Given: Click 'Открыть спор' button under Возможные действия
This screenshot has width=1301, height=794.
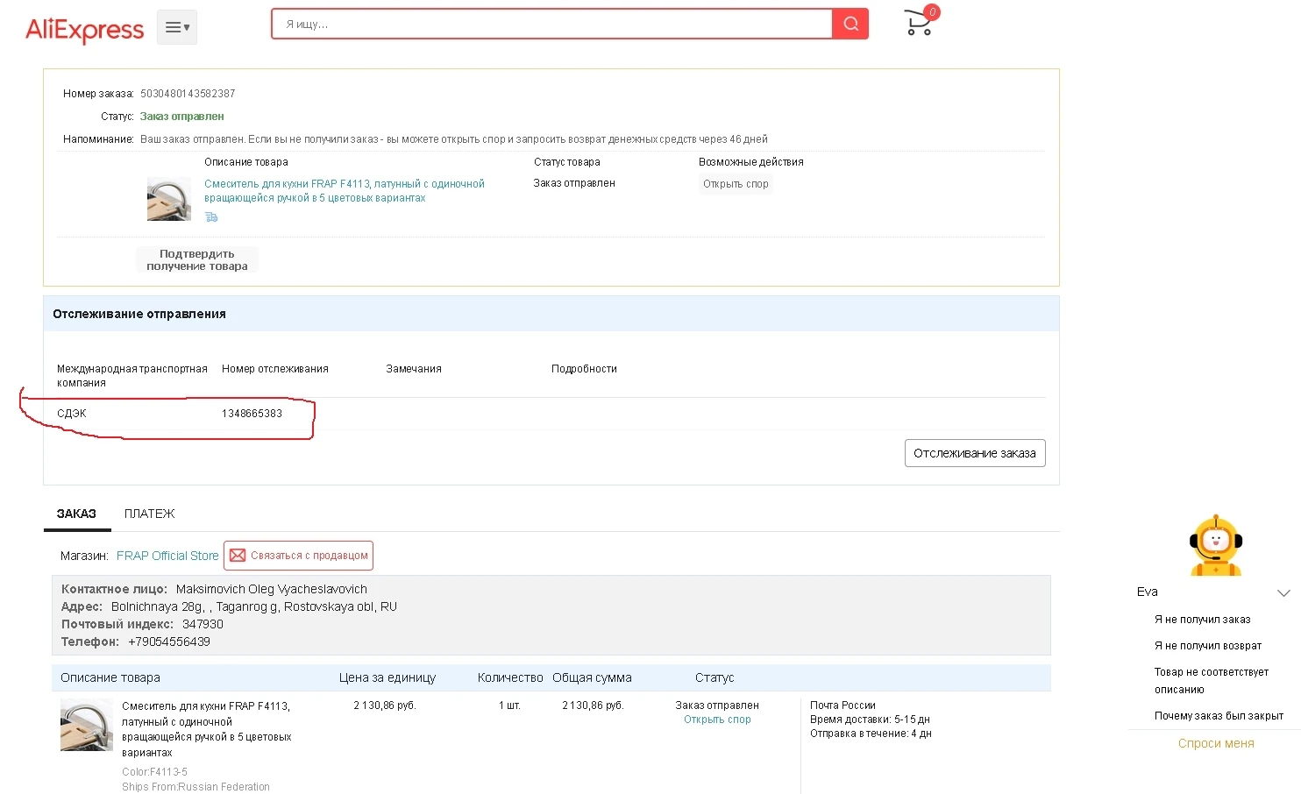Looking at the screenshot, I should pyautogui.click(x=736, y=184).
